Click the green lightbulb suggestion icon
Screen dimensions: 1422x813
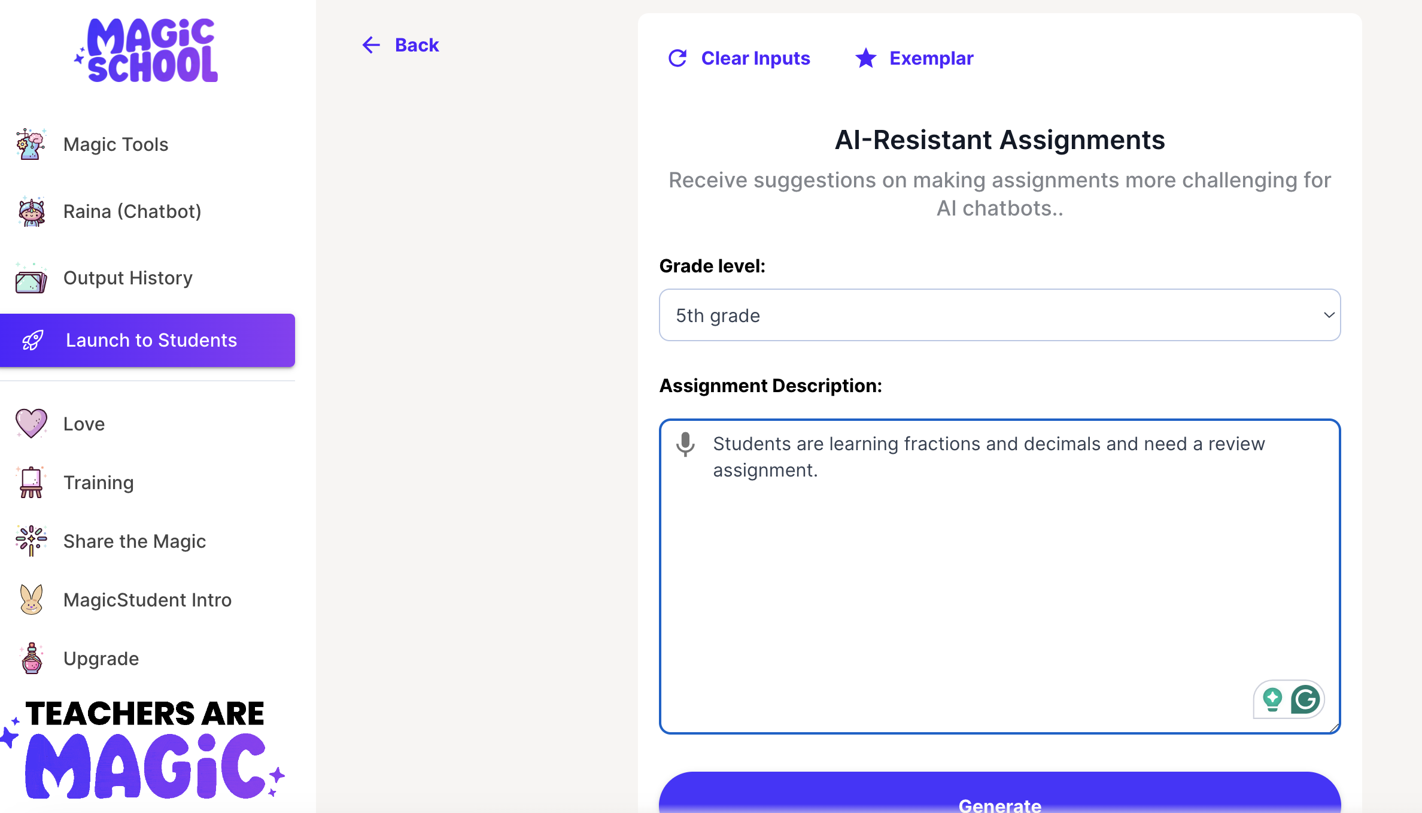(1272, 699)
